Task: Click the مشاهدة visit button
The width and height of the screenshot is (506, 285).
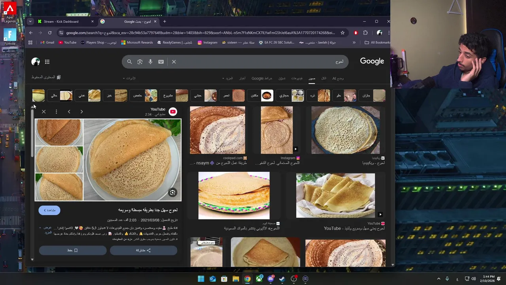Action: tap(49, 210)
